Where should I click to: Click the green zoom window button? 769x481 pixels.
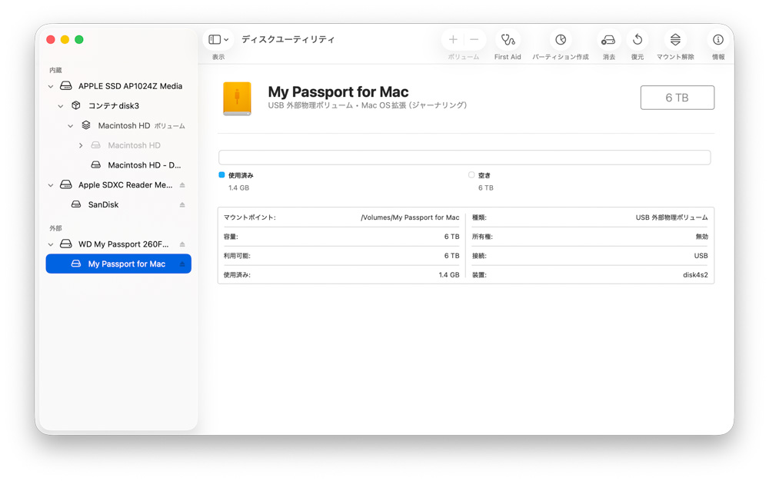tap(79, 40)
